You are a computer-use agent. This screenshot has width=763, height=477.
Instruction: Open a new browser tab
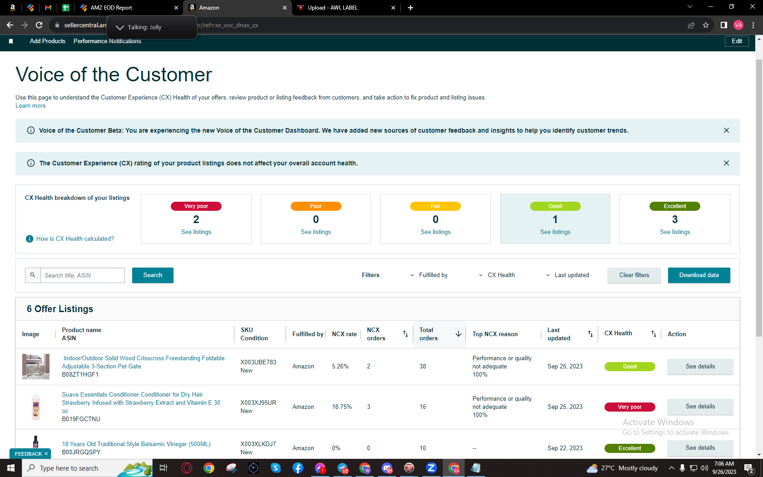[x=411, y=8]
